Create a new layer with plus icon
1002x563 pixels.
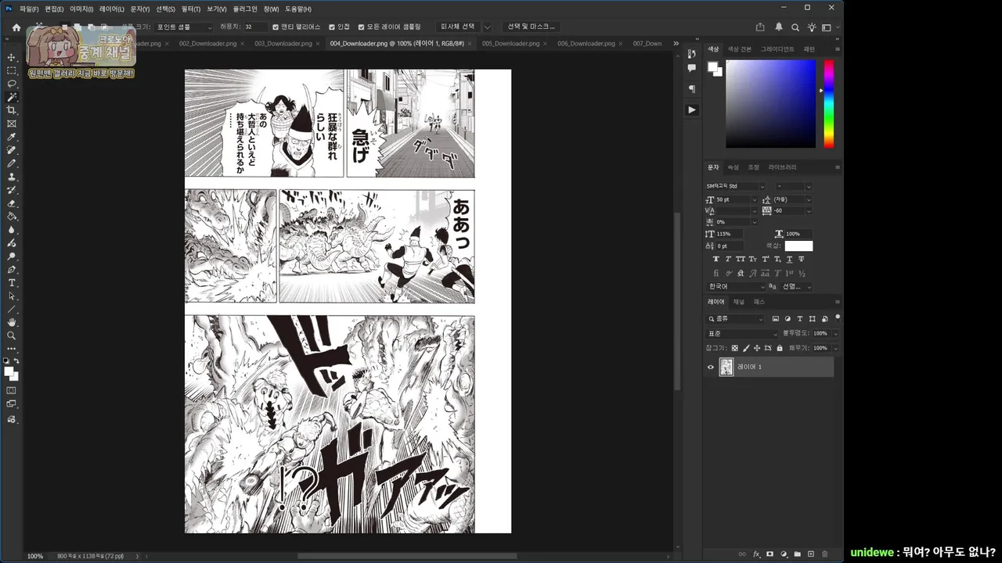coord(811,554)
